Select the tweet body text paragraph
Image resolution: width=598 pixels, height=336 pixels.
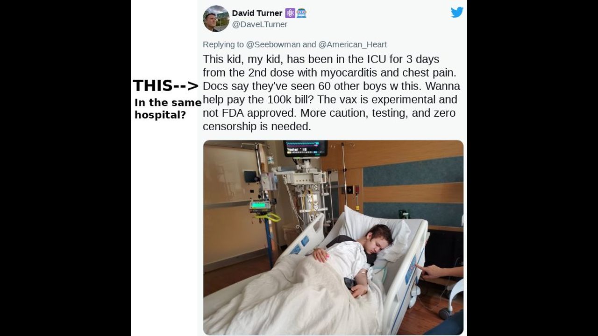click(x=331, y=93)
